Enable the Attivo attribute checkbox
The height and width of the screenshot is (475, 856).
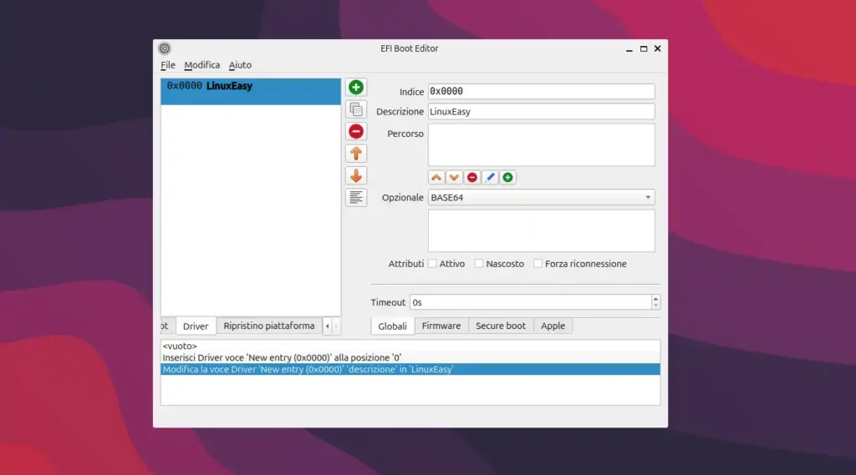tap(432, 264)
